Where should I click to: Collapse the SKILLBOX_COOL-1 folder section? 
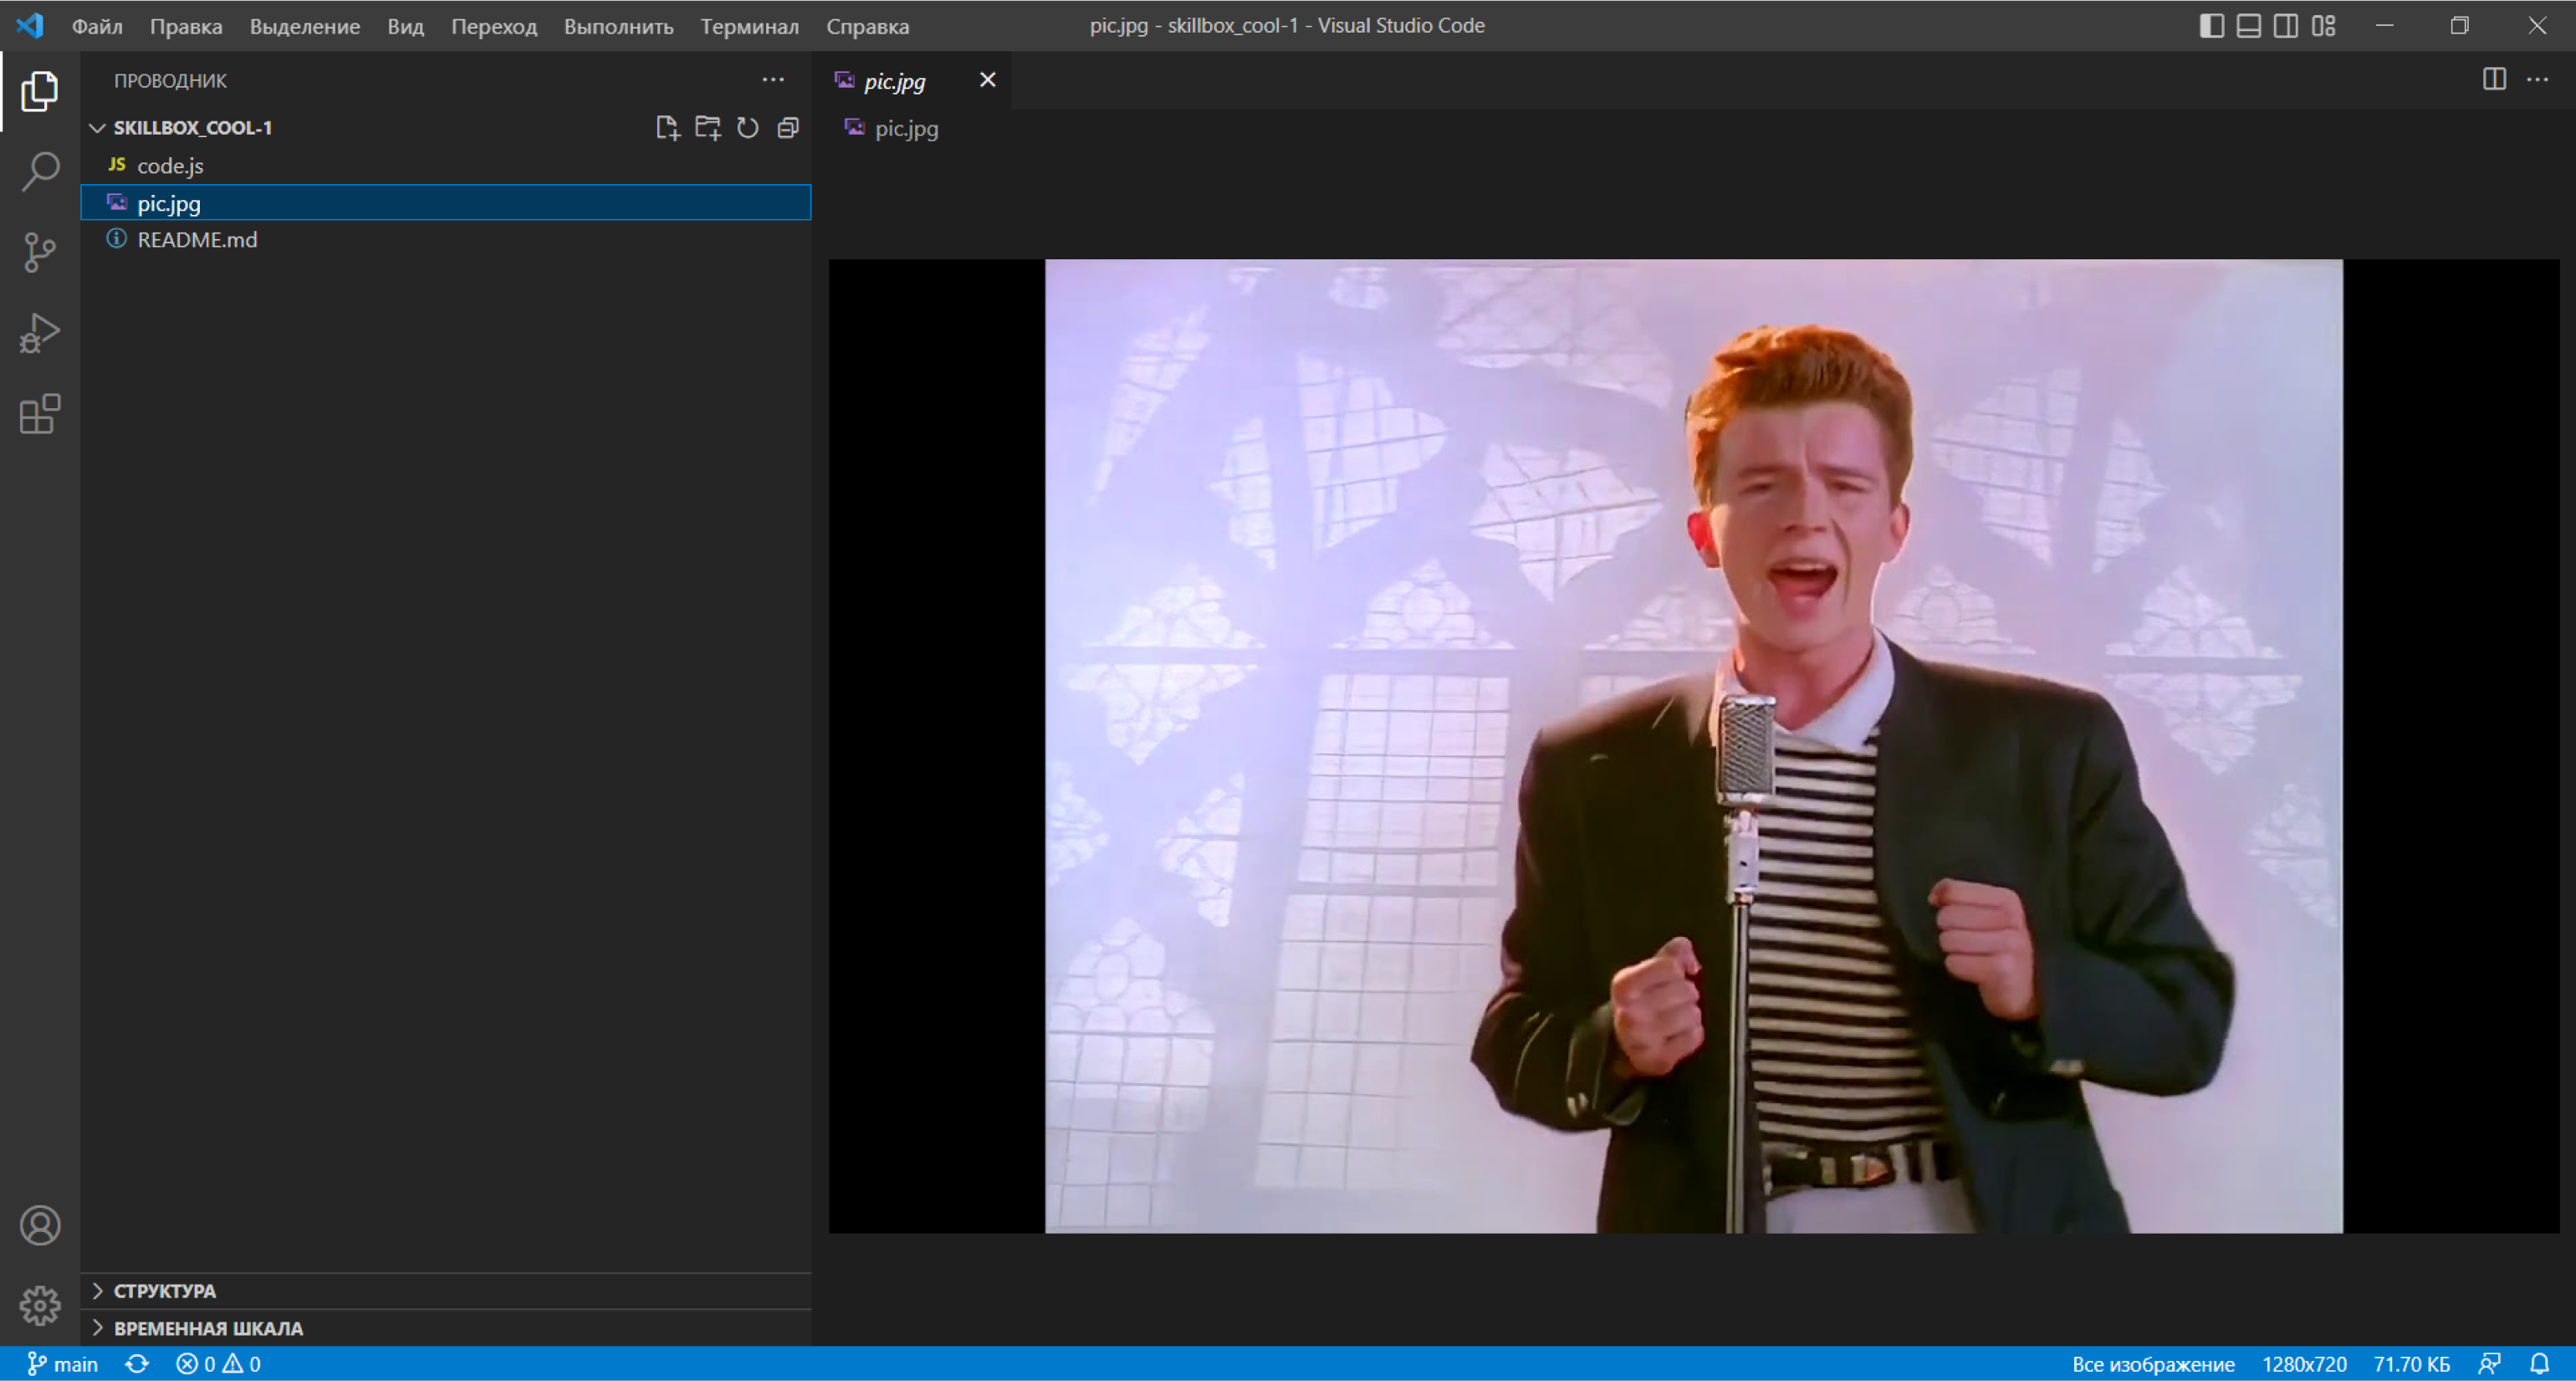click(x=446, y=128)
